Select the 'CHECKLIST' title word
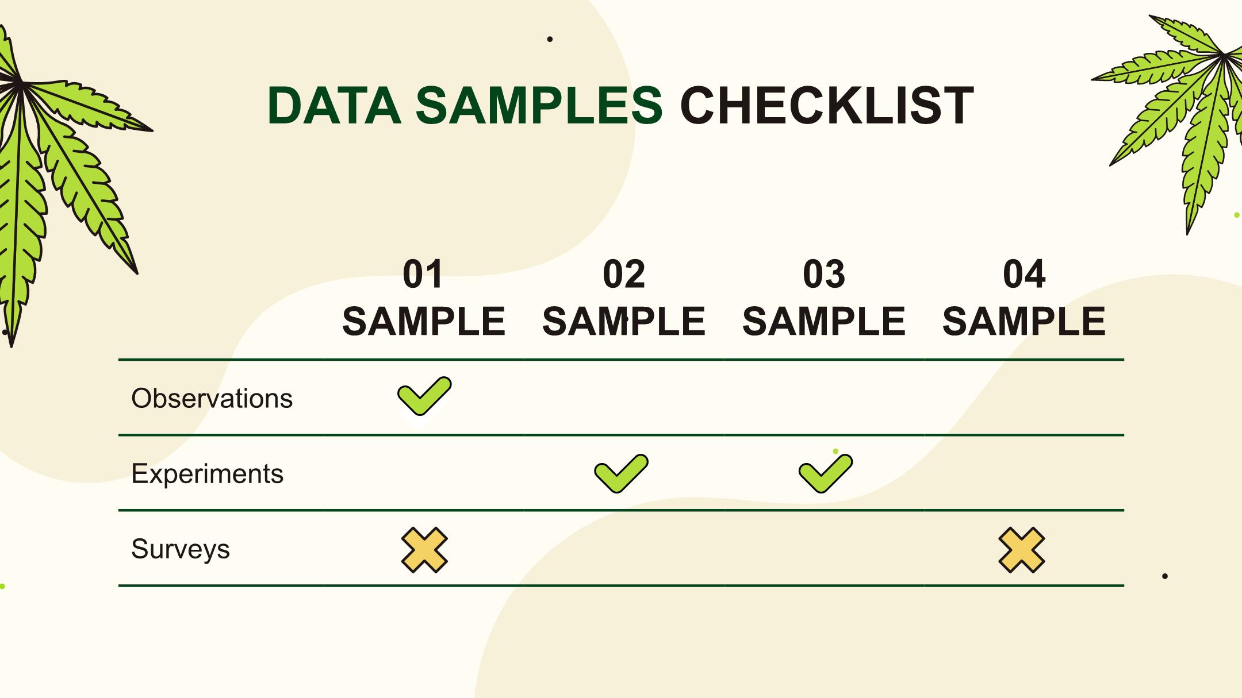1242x698 pixels. 827,106
